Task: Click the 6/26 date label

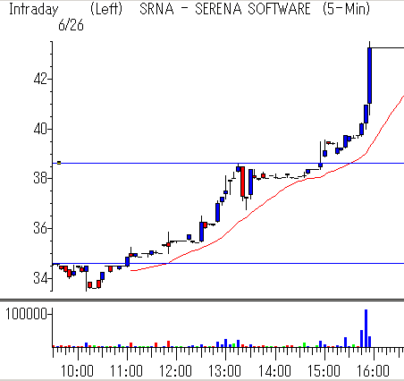Action: pyautogui.click(x=71, y=25)
